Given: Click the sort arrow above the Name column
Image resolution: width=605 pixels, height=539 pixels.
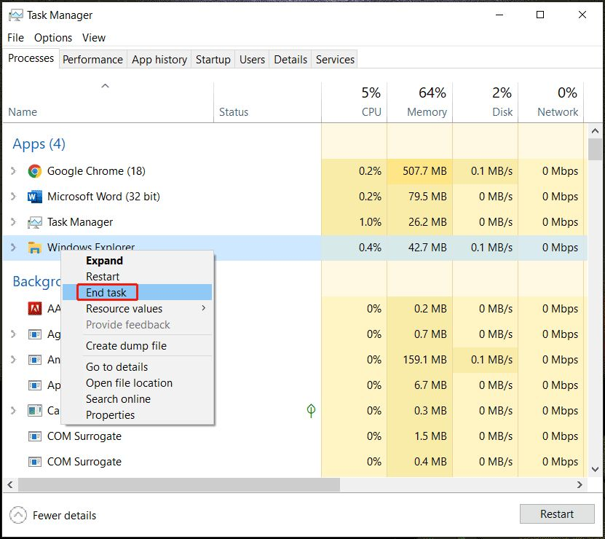Looking at the screenshot, I should (105, 86).
